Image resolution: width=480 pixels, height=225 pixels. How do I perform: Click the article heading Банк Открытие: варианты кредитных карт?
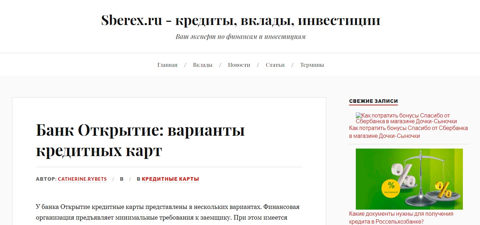coord(140,140)
